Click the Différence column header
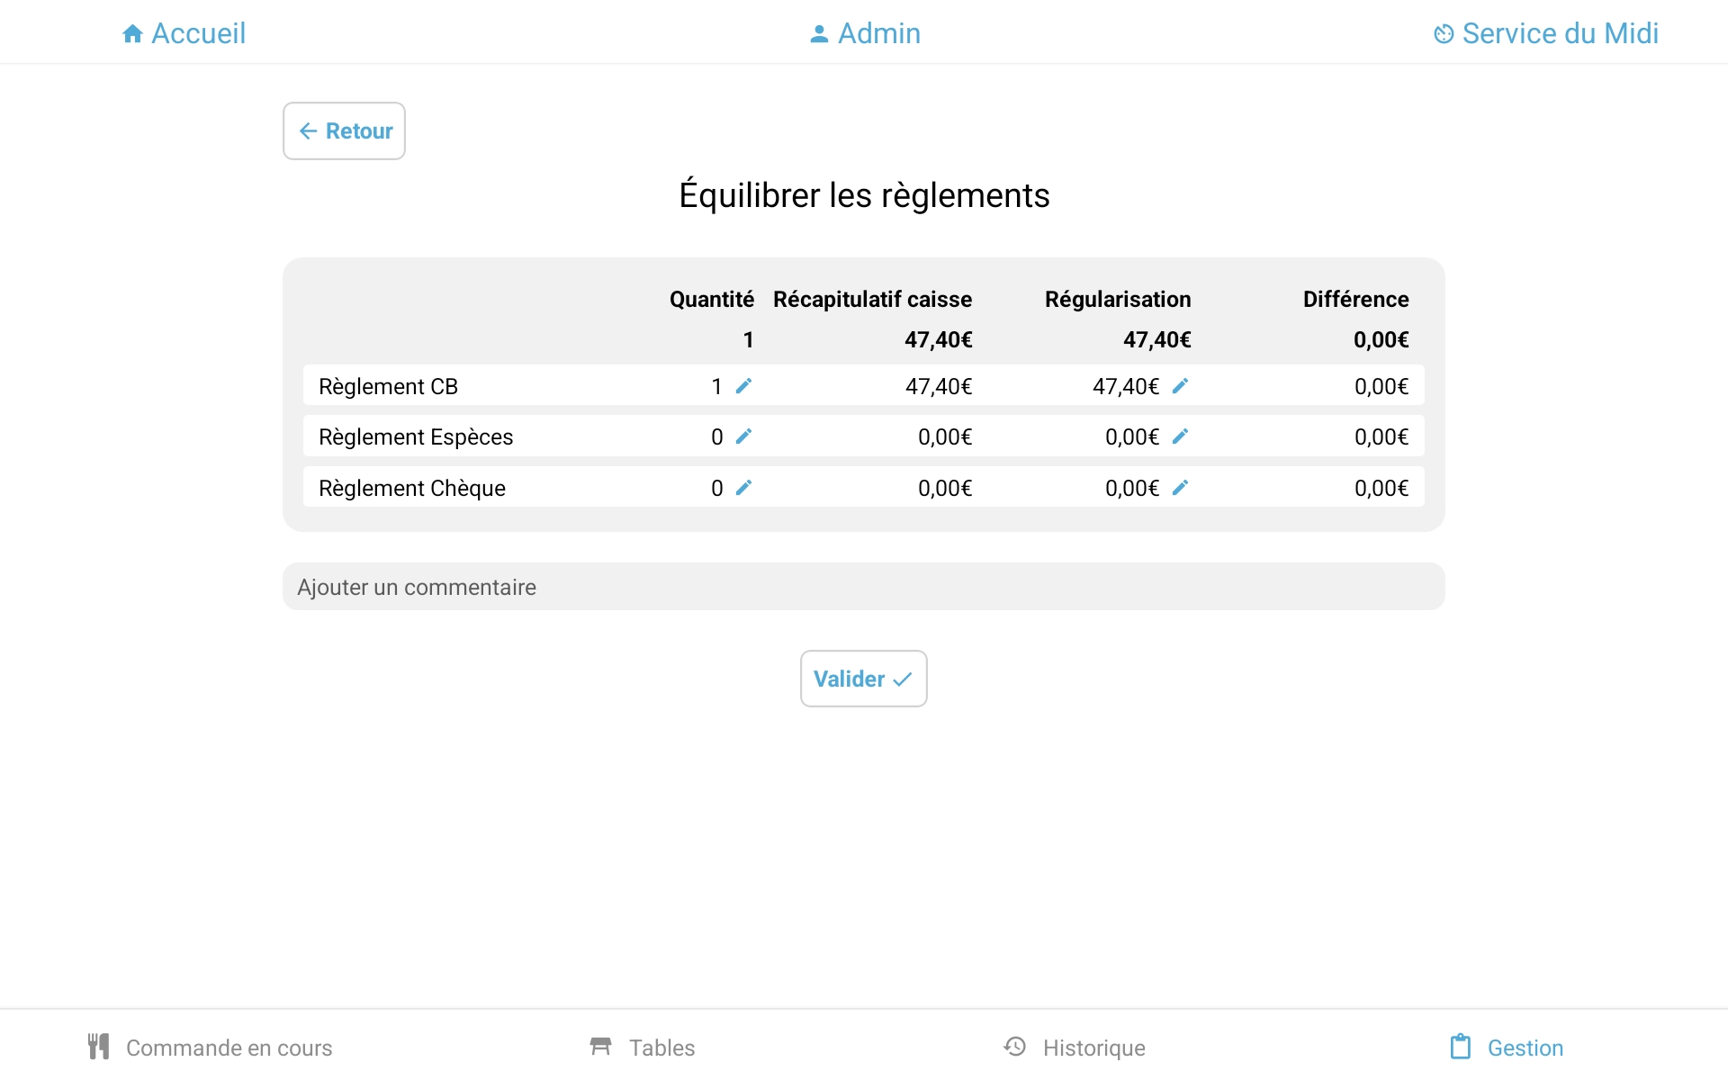The height and width of the screenshot is (1080, 1728). 1356,300
